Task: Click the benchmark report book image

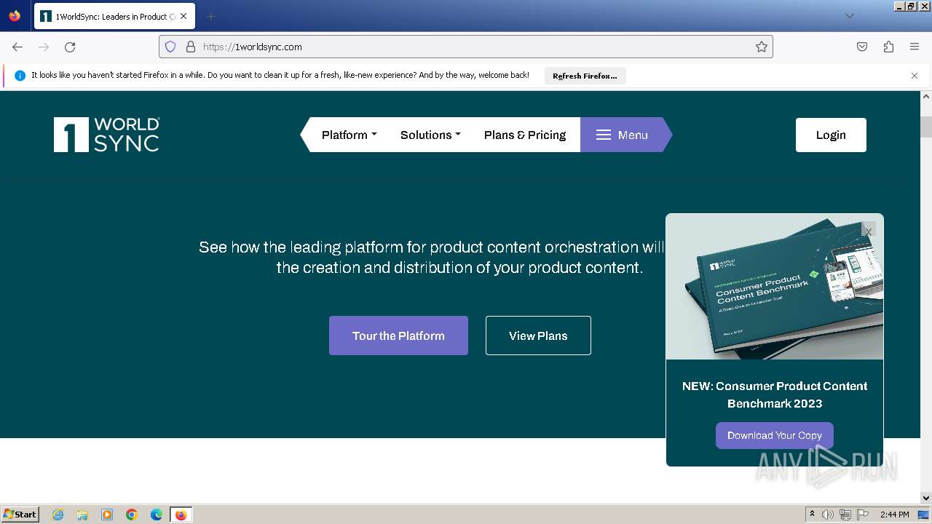Action: 775,287
